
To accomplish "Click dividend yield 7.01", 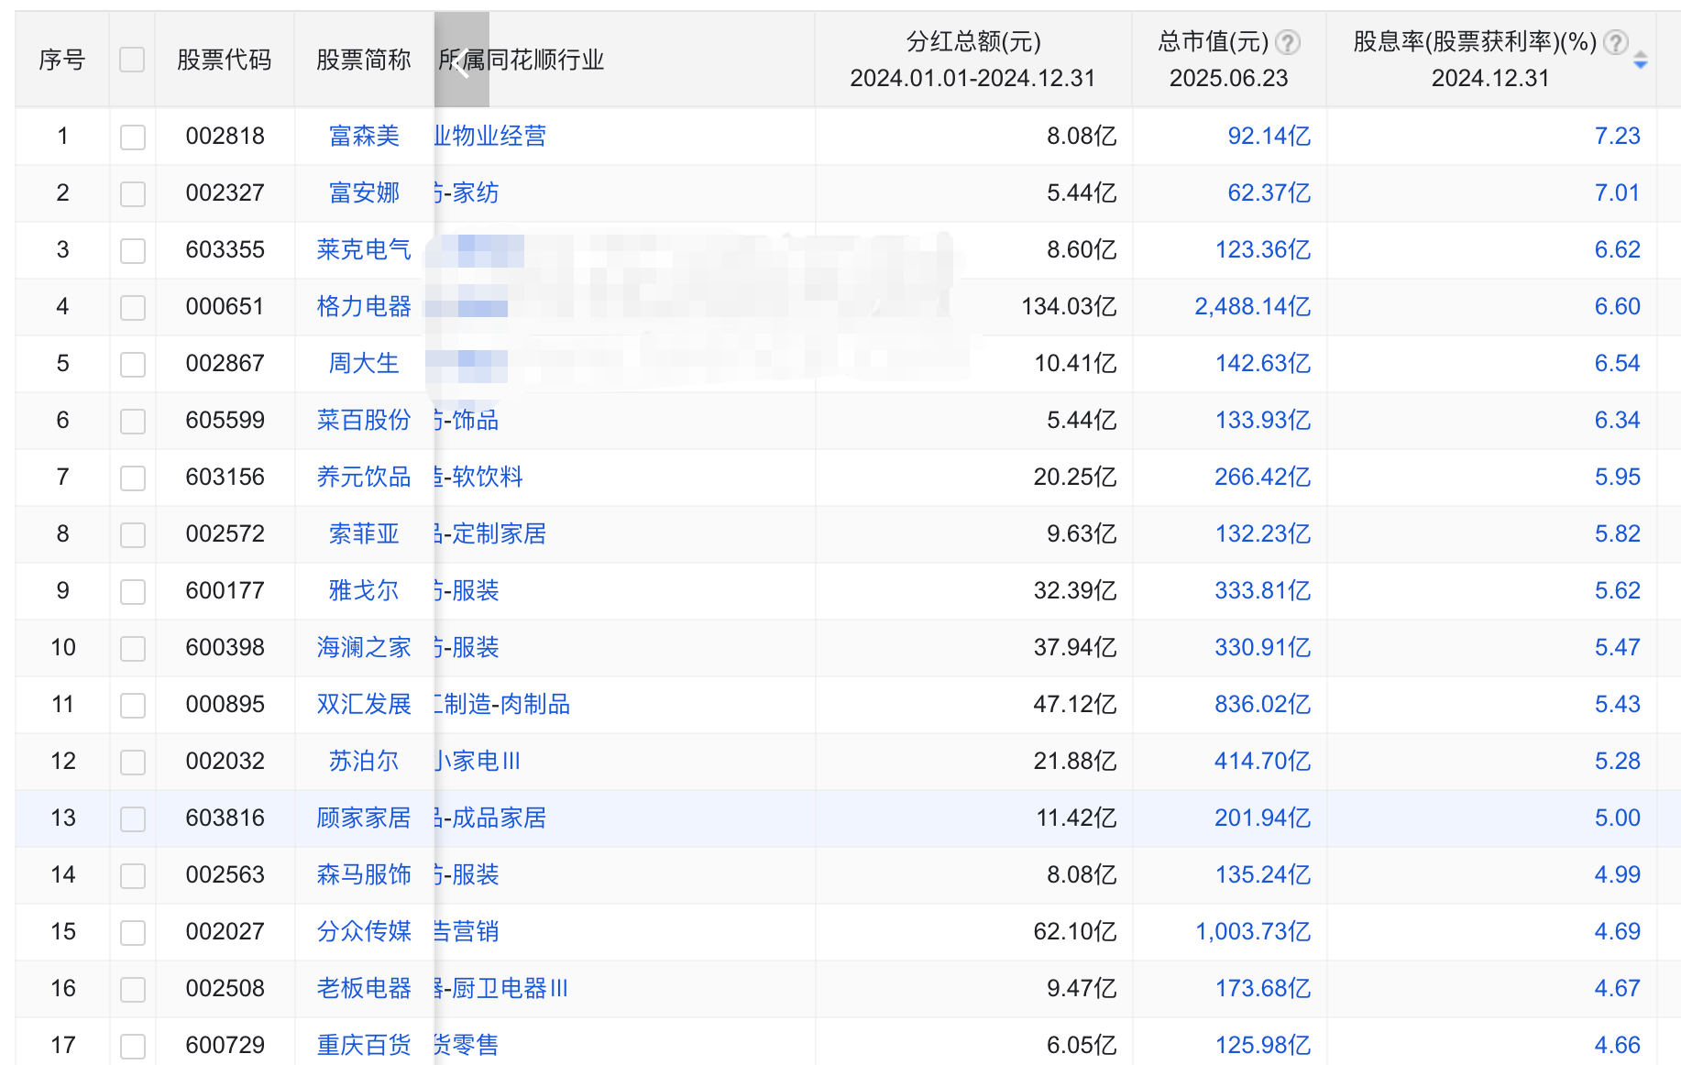I will [1618, 192].
